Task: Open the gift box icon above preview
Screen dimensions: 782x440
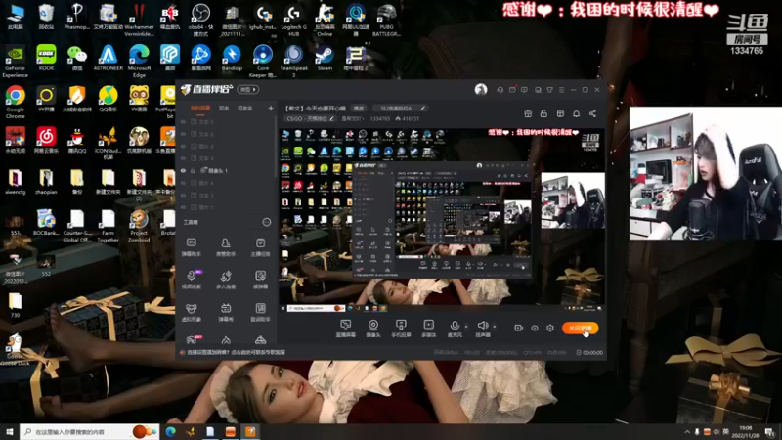Action: (528, 113)
